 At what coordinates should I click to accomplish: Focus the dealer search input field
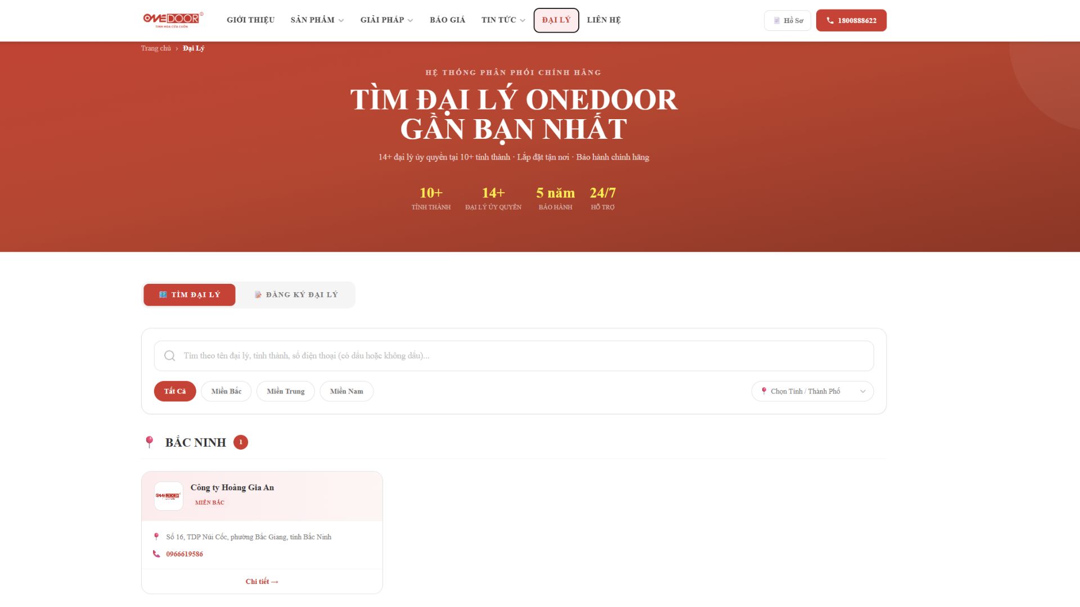pyautogui.click(x=514, y=356)
